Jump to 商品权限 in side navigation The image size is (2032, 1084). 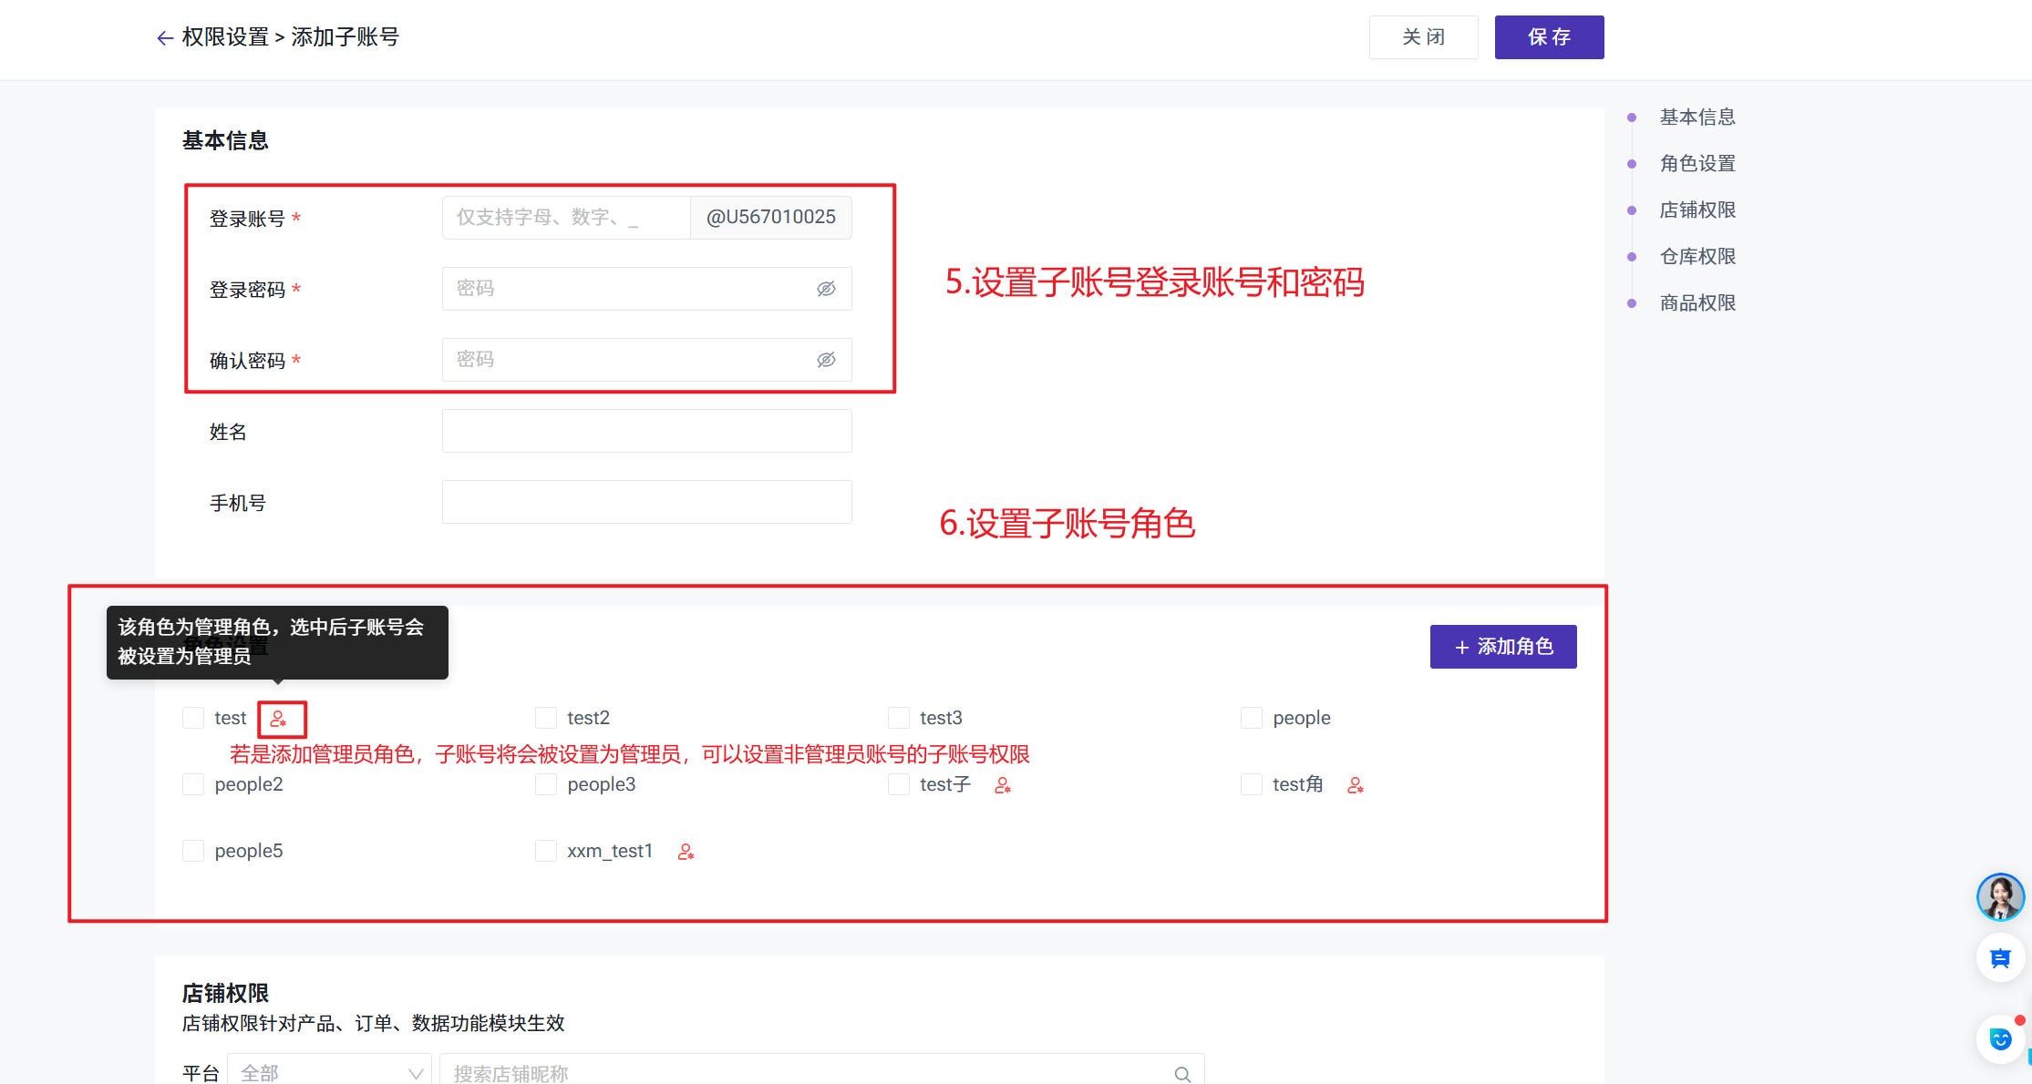point(1697,302)
